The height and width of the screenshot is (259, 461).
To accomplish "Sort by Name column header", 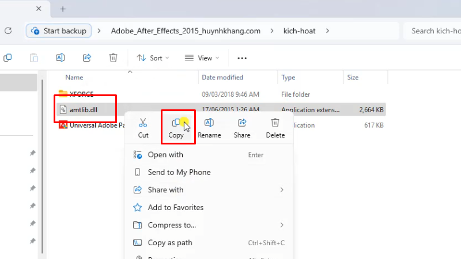I will 74,78.
